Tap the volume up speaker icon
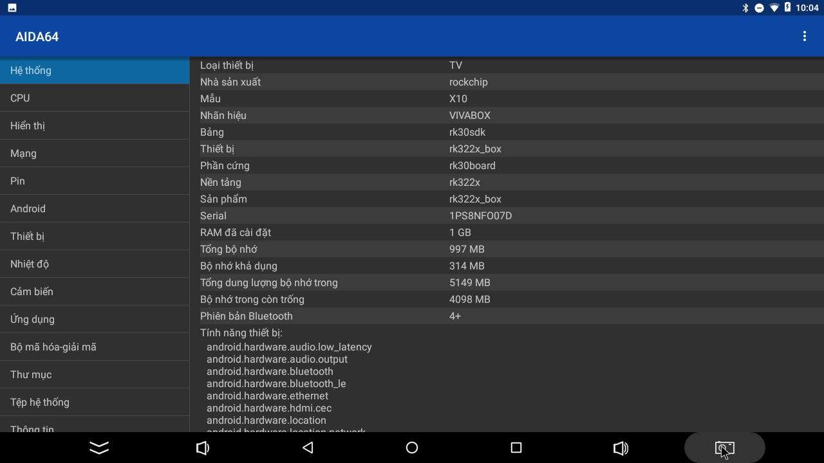 point(621,448)
